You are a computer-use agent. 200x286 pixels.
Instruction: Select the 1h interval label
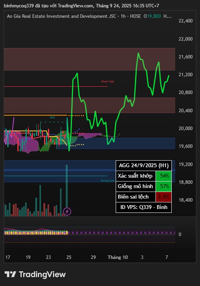tap(123, 16)
